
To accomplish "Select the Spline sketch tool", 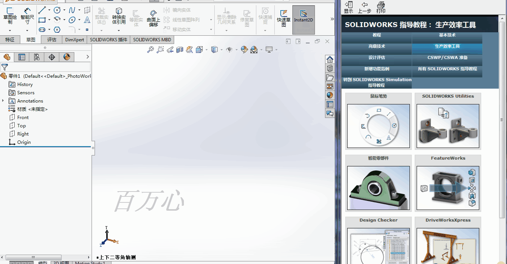I will click(x=72, y=10).
